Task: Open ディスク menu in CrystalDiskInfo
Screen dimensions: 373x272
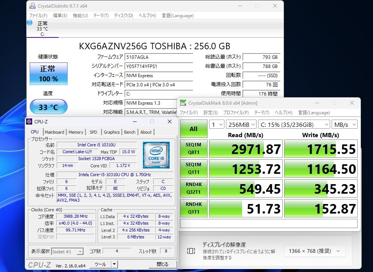Action: (123, 16)
